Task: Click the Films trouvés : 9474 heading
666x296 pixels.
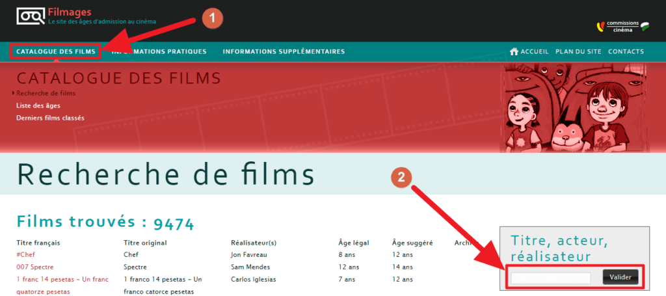Action: (x=105, y=222)
